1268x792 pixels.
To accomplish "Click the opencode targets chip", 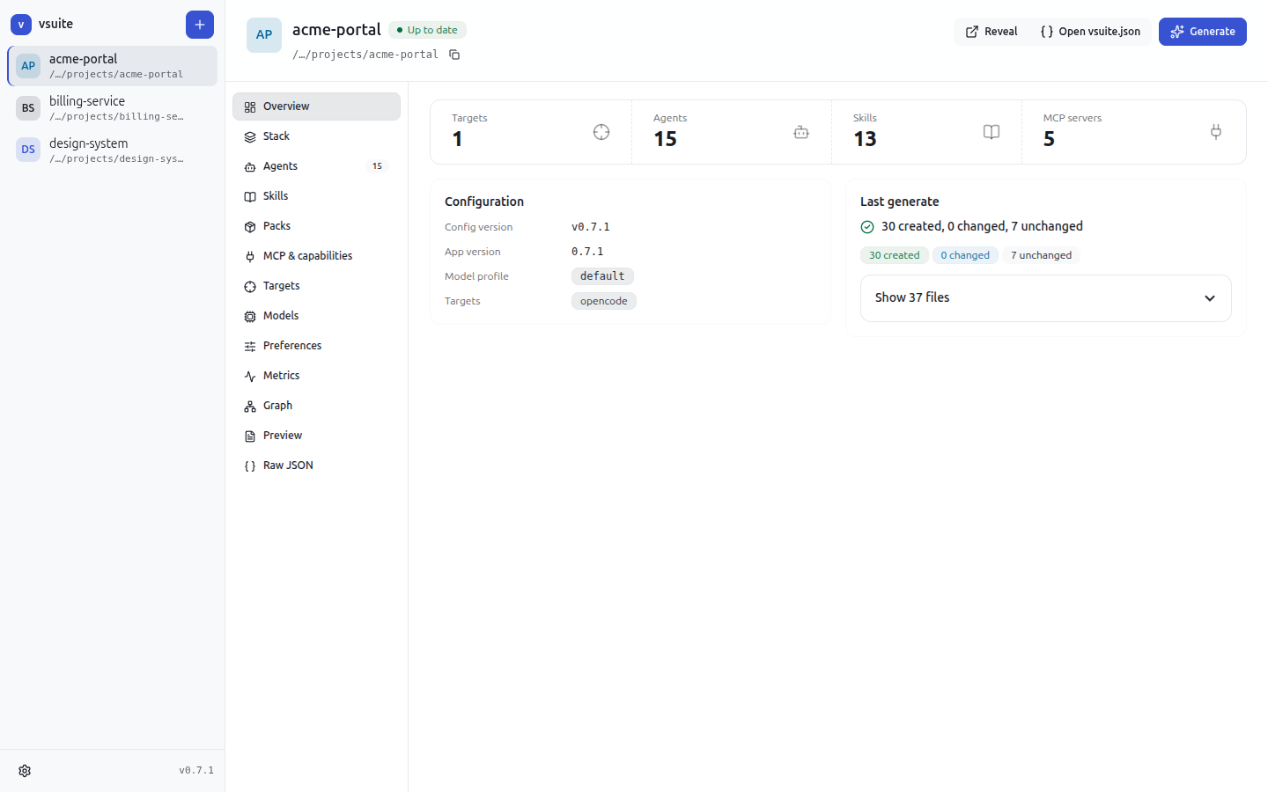I will click(x=604, y=301).
